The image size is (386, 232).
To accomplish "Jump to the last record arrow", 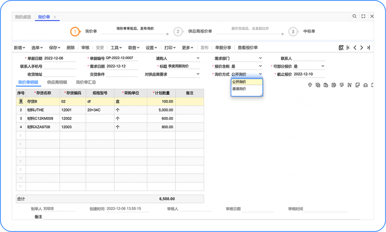I will click(368, 48).
